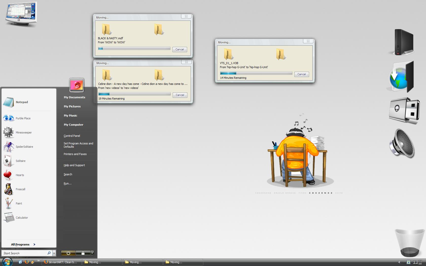Start the Hearts card game

[20, 175]
